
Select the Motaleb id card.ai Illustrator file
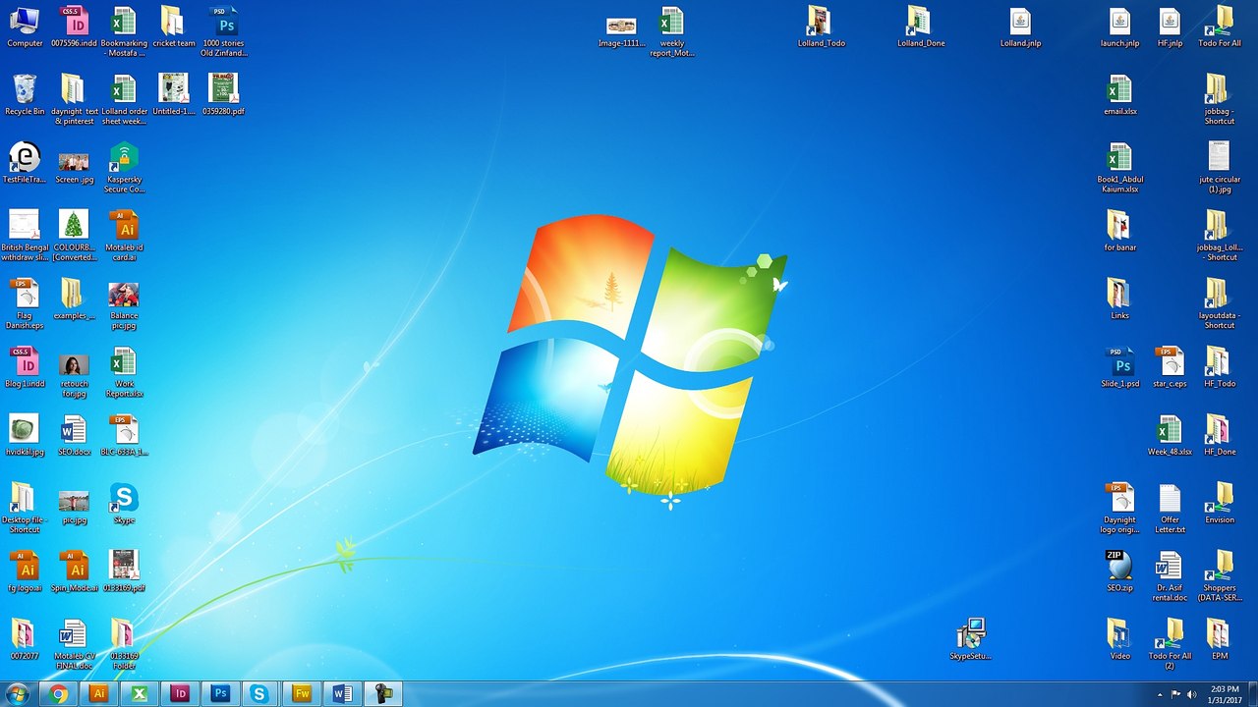[124, 236]
